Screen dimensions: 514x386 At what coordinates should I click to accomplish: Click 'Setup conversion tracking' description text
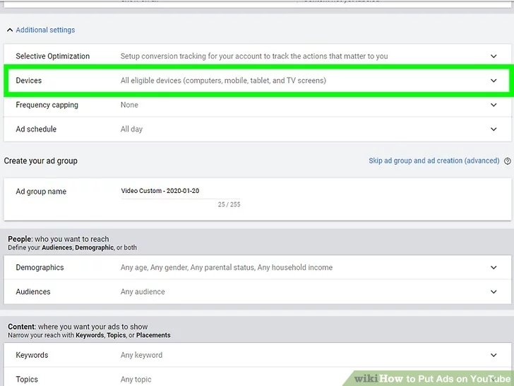pos(254,56)
